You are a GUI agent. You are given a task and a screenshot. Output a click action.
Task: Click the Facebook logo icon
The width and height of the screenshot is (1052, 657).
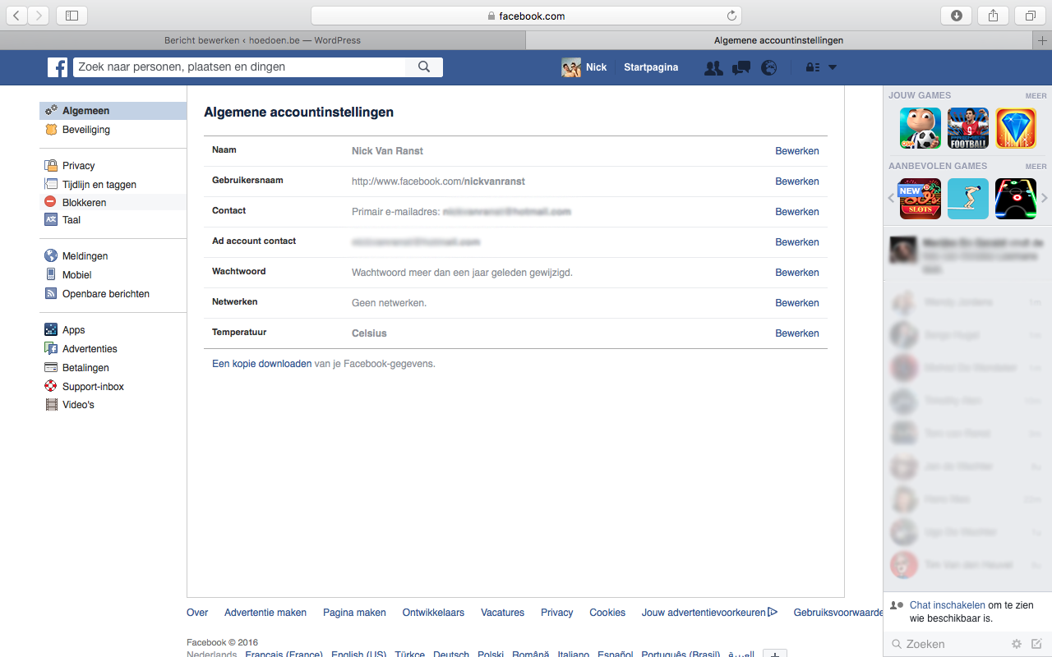(58, 67)
